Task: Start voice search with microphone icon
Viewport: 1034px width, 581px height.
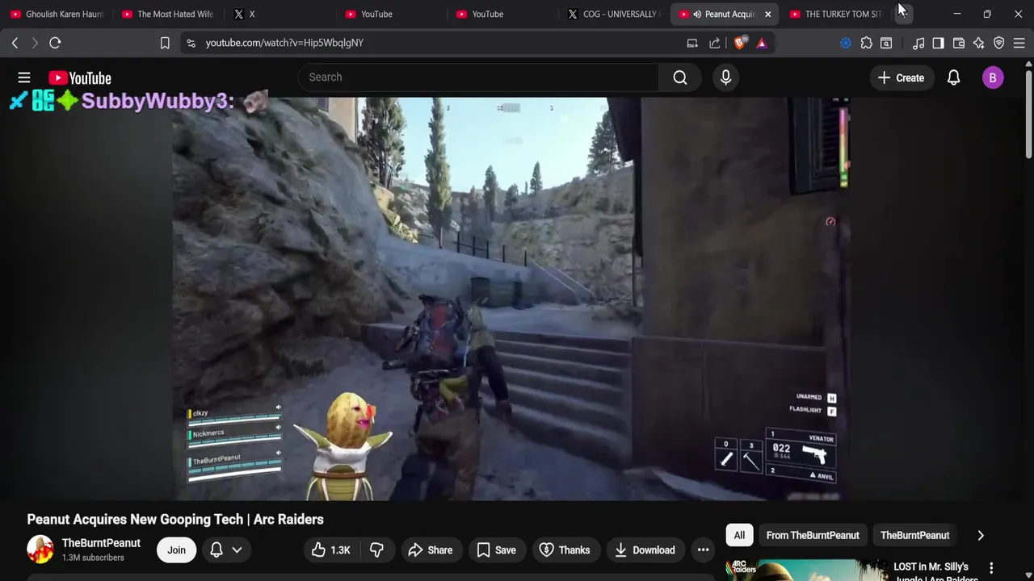Action: [x=725, y=77]
